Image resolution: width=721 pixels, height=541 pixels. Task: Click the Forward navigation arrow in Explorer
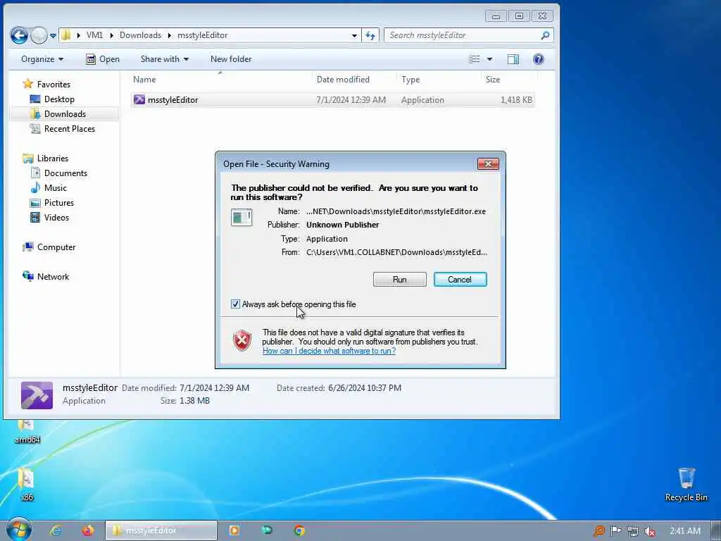tap(39, 35)
